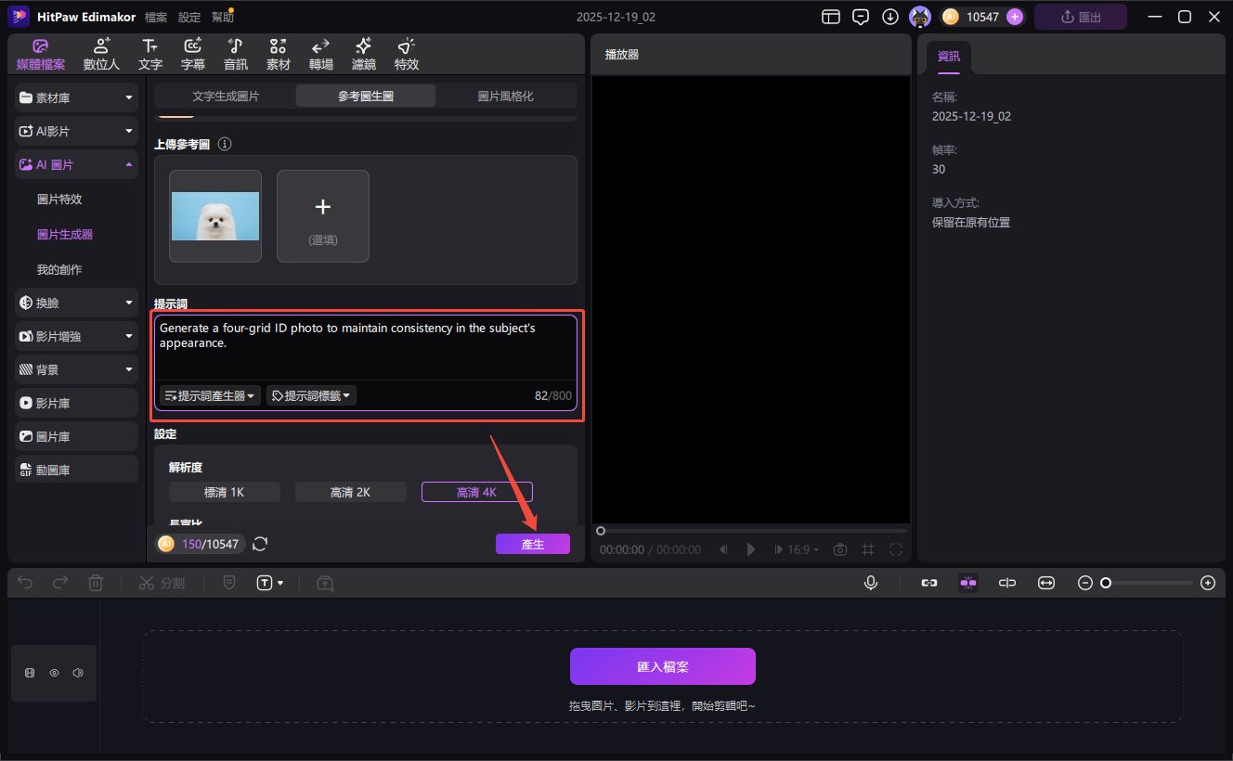
Task: Take a snapshot with the camera icon in player
Action: click(839, 549)
